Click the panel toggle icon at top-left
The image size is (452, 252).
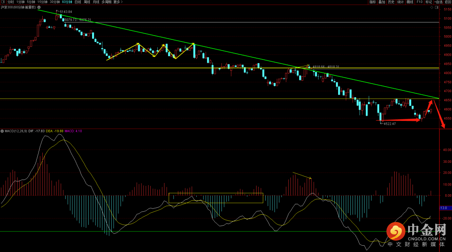click(x=3, y=2)
